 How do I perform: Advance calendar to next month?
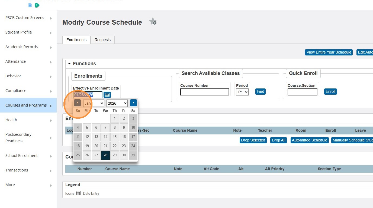(x=133, y=103)
